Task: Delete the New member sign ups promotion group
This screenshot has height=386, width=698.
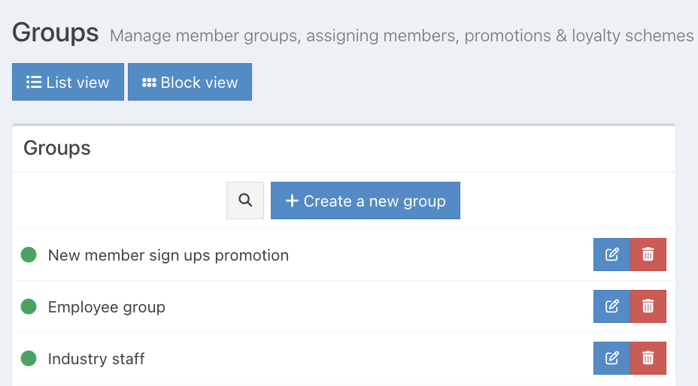Action: 648,255
